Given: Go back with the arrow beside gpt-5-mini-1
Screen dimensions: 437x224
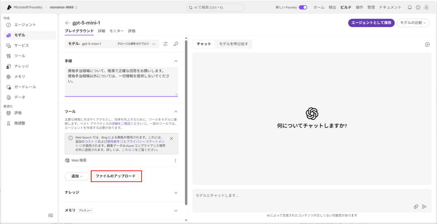Looking at the screenshot, I should coord(68,23).
